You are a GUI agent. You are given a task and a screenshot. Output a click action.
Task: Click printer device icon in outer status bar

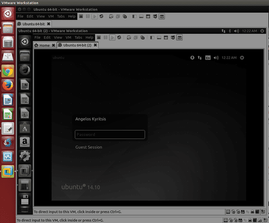[x=250, y=220]
